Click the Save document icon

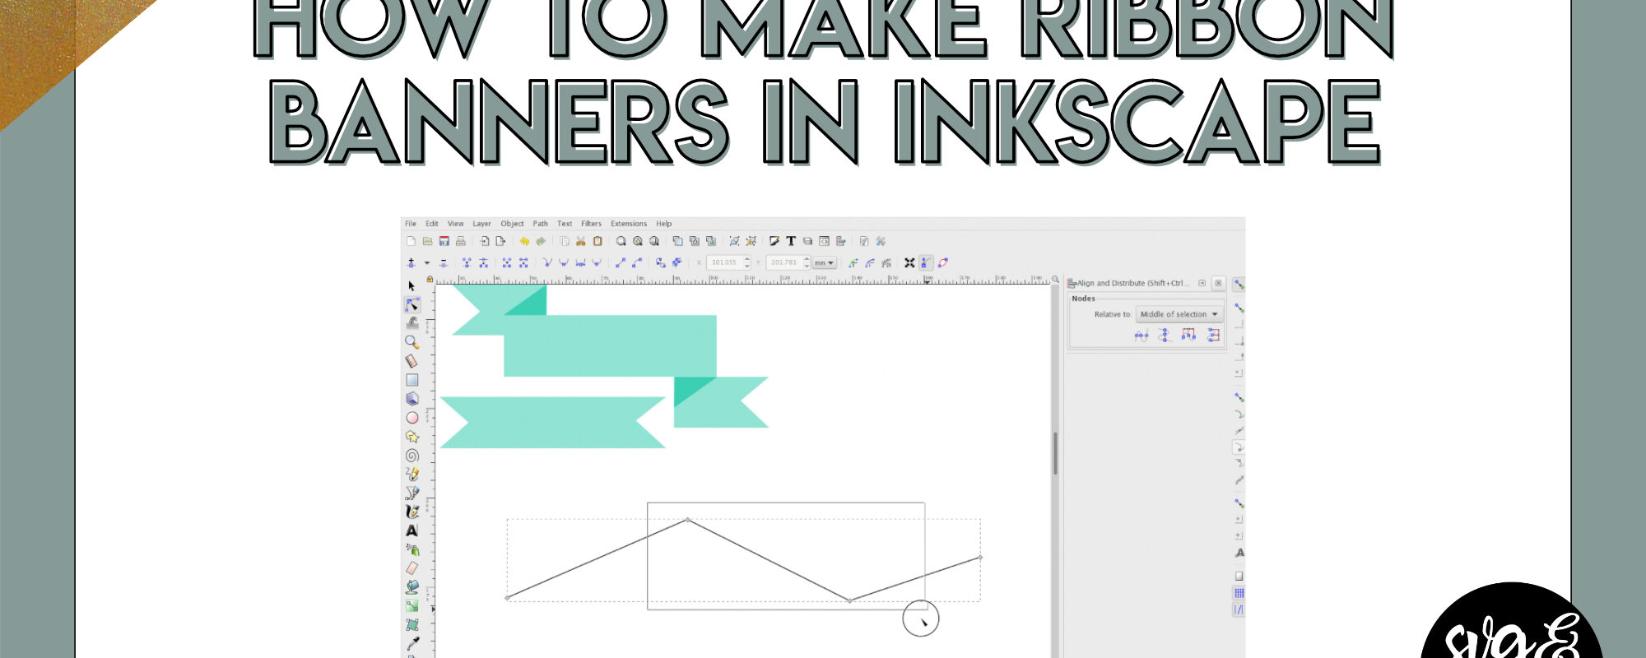(444, 241)
